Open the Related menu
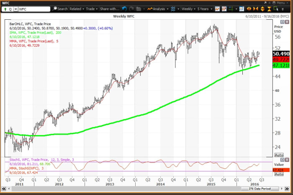 (x=77, y=8)
